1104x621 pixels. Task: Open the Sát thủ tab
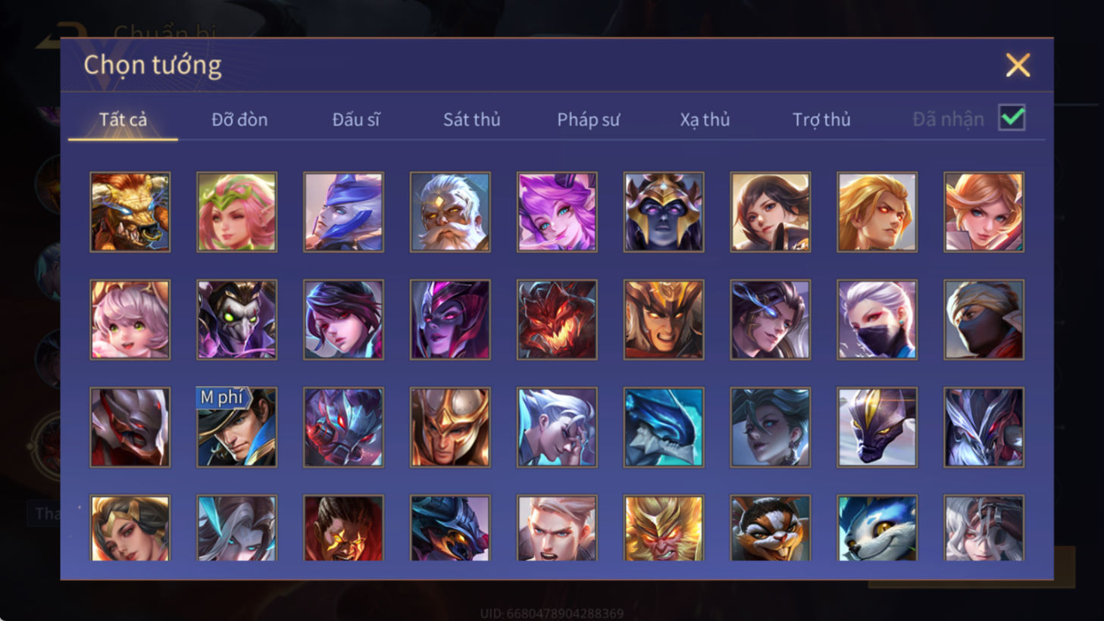[471, 120]
